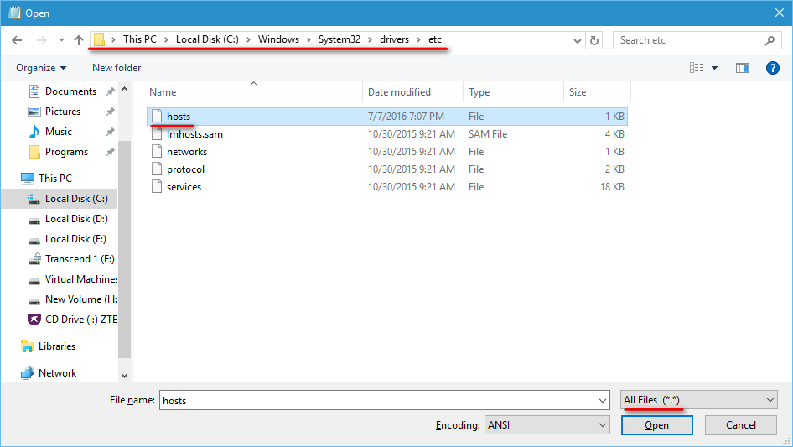Click the folder icon in the address bar
Viewport: 793px width, 447px height.
coord(100,39)
